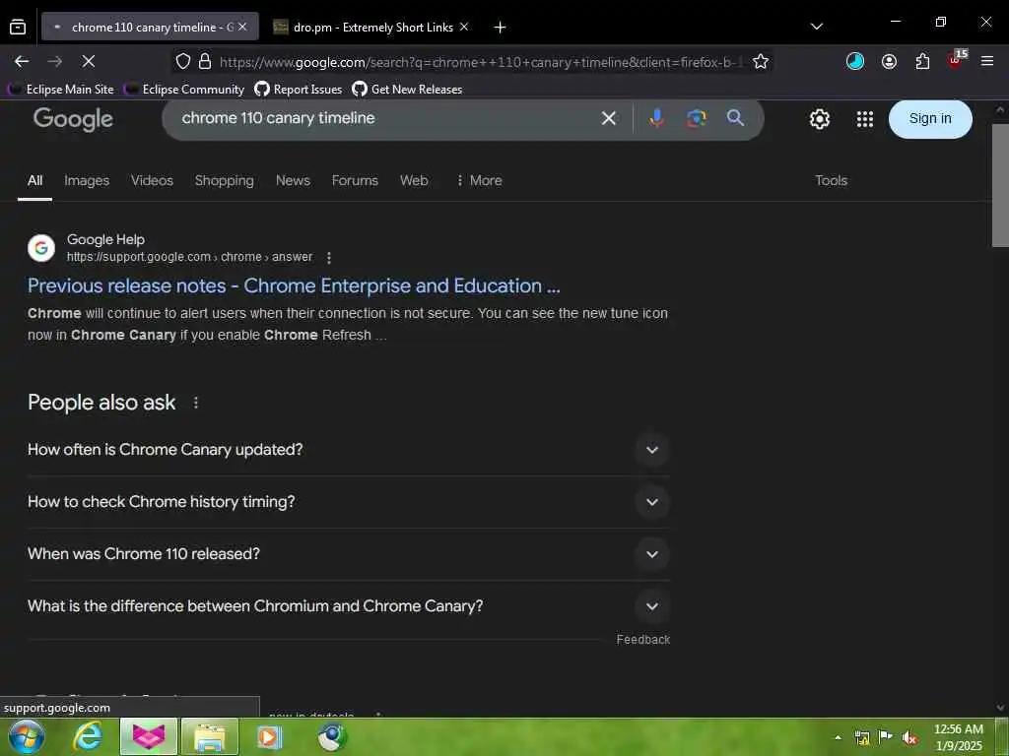The height and width of the screenshot is (756, 1009).
Task: Clear the search box with the X icon
Action: click(608, 118)
